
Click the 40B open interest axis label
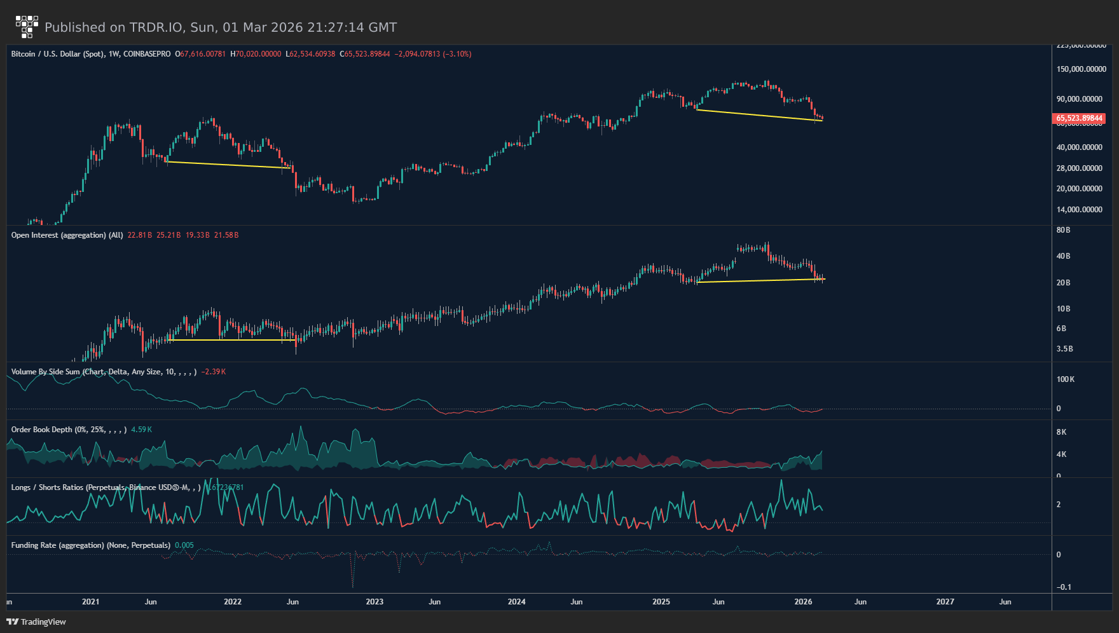(1063, 256)
